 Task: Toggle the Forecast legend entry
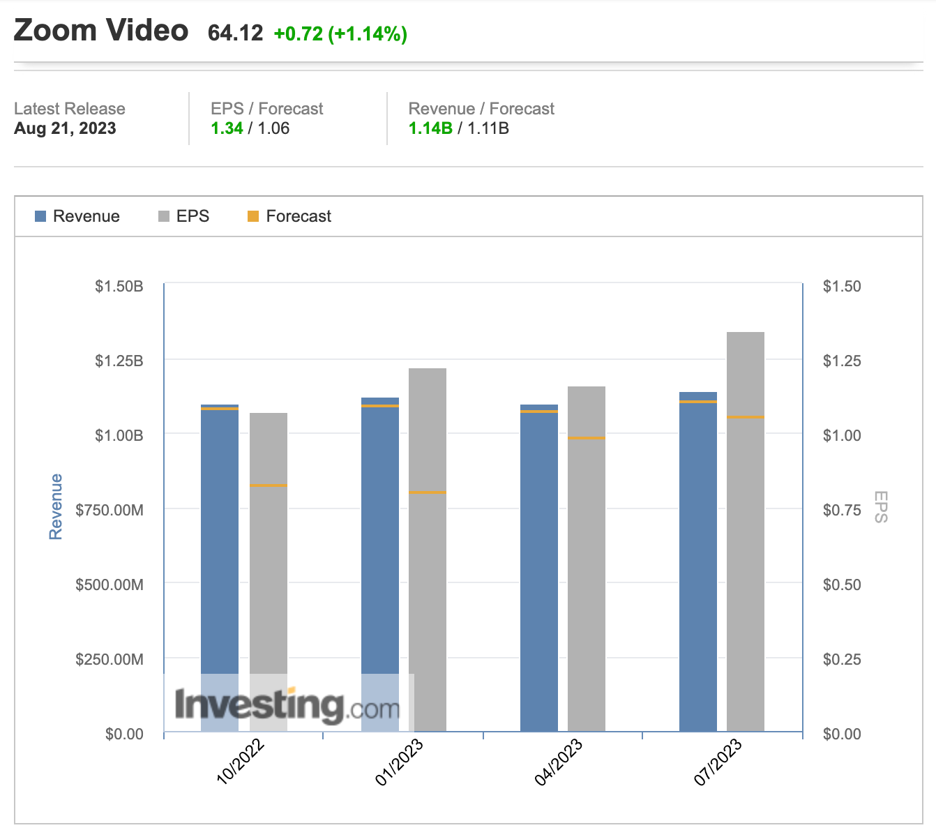click(289, 216)
